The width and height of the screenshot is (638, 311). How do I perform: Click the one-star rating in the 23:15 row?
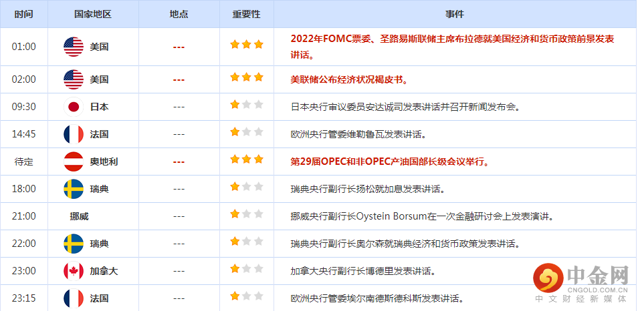coord(247,296)
